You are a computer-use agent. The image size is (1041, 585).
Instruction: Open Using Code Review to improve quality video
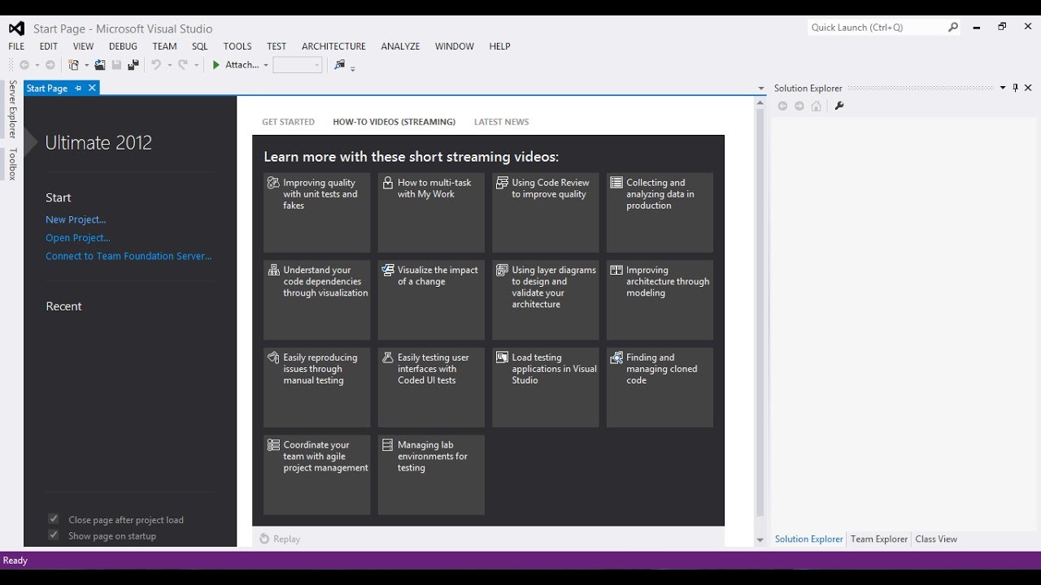coord(546,212)
